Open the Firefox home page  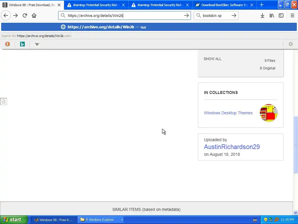(x=34, y=15)
